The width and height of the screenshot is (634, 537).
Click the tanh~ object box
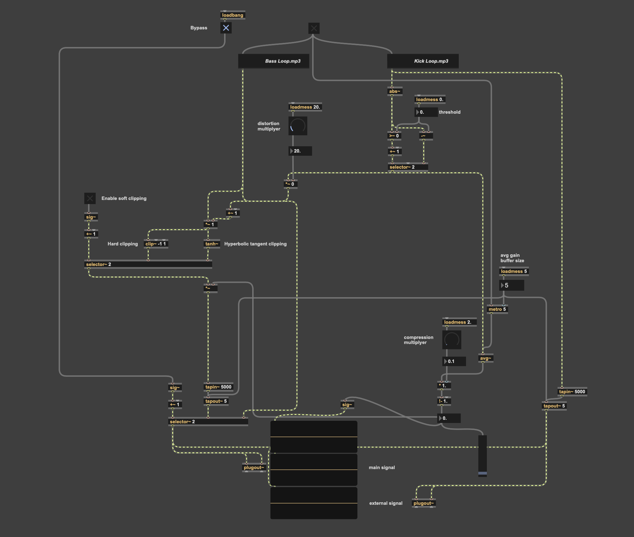[x=212, y=244]
